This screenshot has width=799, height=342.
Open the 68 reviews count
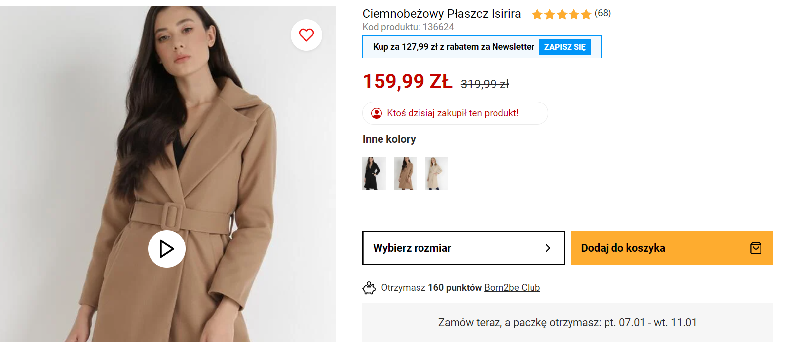coord(603,13)
